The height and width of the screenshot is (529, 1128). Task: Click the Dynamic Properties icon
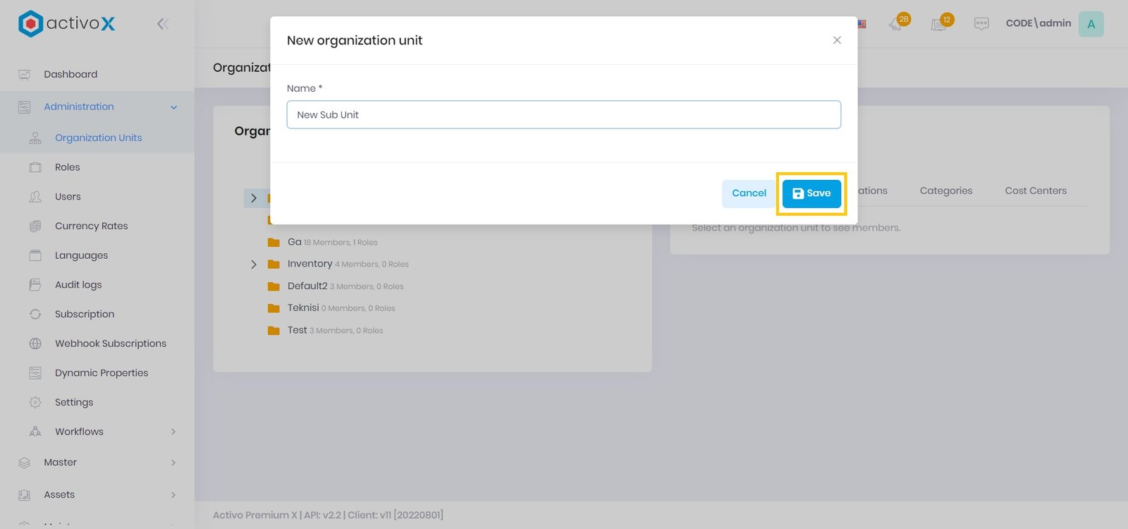[x=35, y=373]
